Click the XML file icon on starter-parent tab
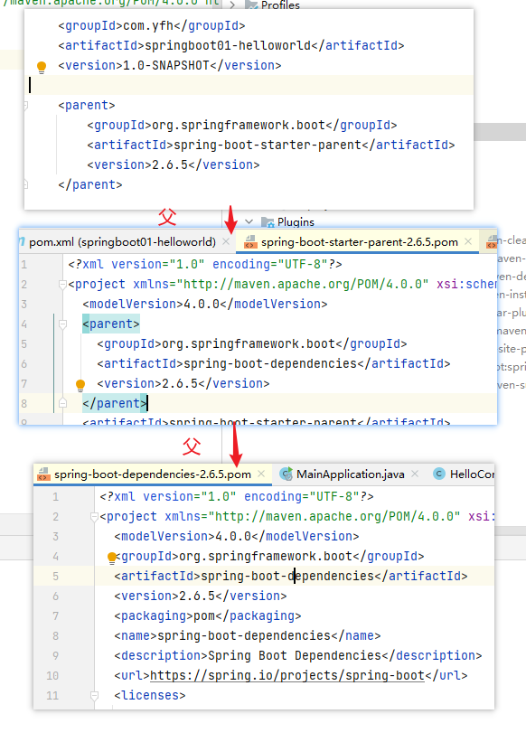Viewport: 526px width, 742px height. click(x=250, y=242)
